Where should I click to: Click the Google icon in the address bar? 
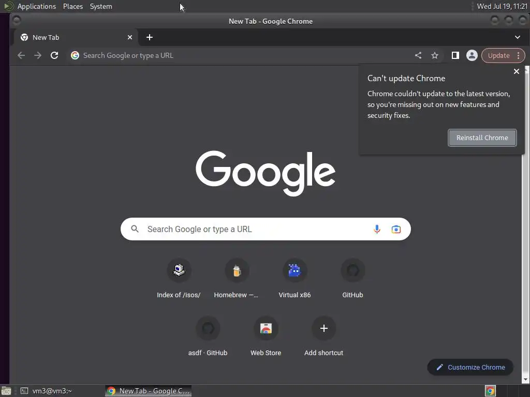75,55
